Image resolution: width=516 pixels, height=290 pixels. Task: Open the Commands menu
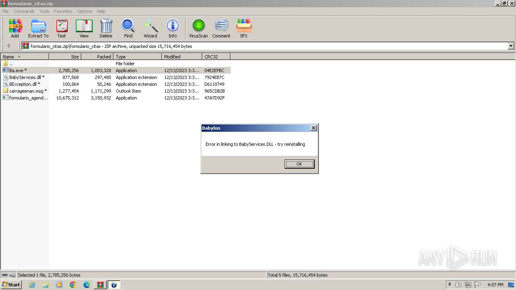24,11
